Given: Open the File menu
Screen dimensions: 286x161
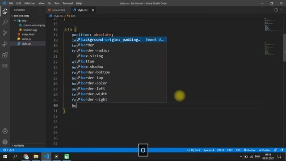Looking at the screenshot, I should pyautogui.click(x=11, y=3).
